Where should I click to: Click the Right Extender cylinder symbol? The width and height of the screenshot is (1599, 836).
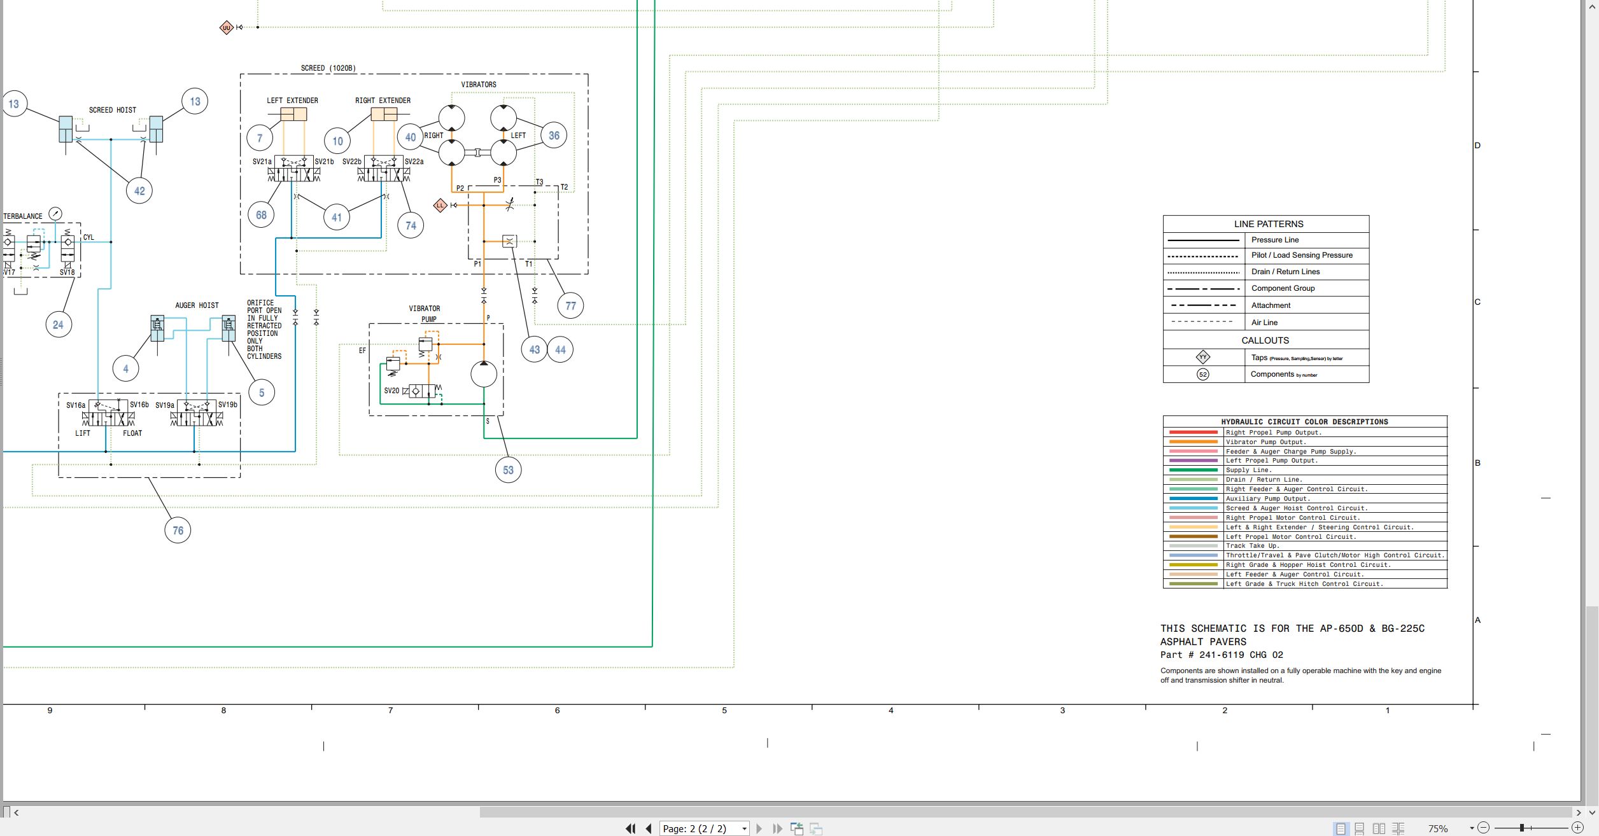point(384,114)
